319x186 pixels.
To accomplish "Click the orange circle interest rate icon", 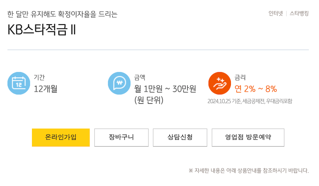I will coord(219,83).
